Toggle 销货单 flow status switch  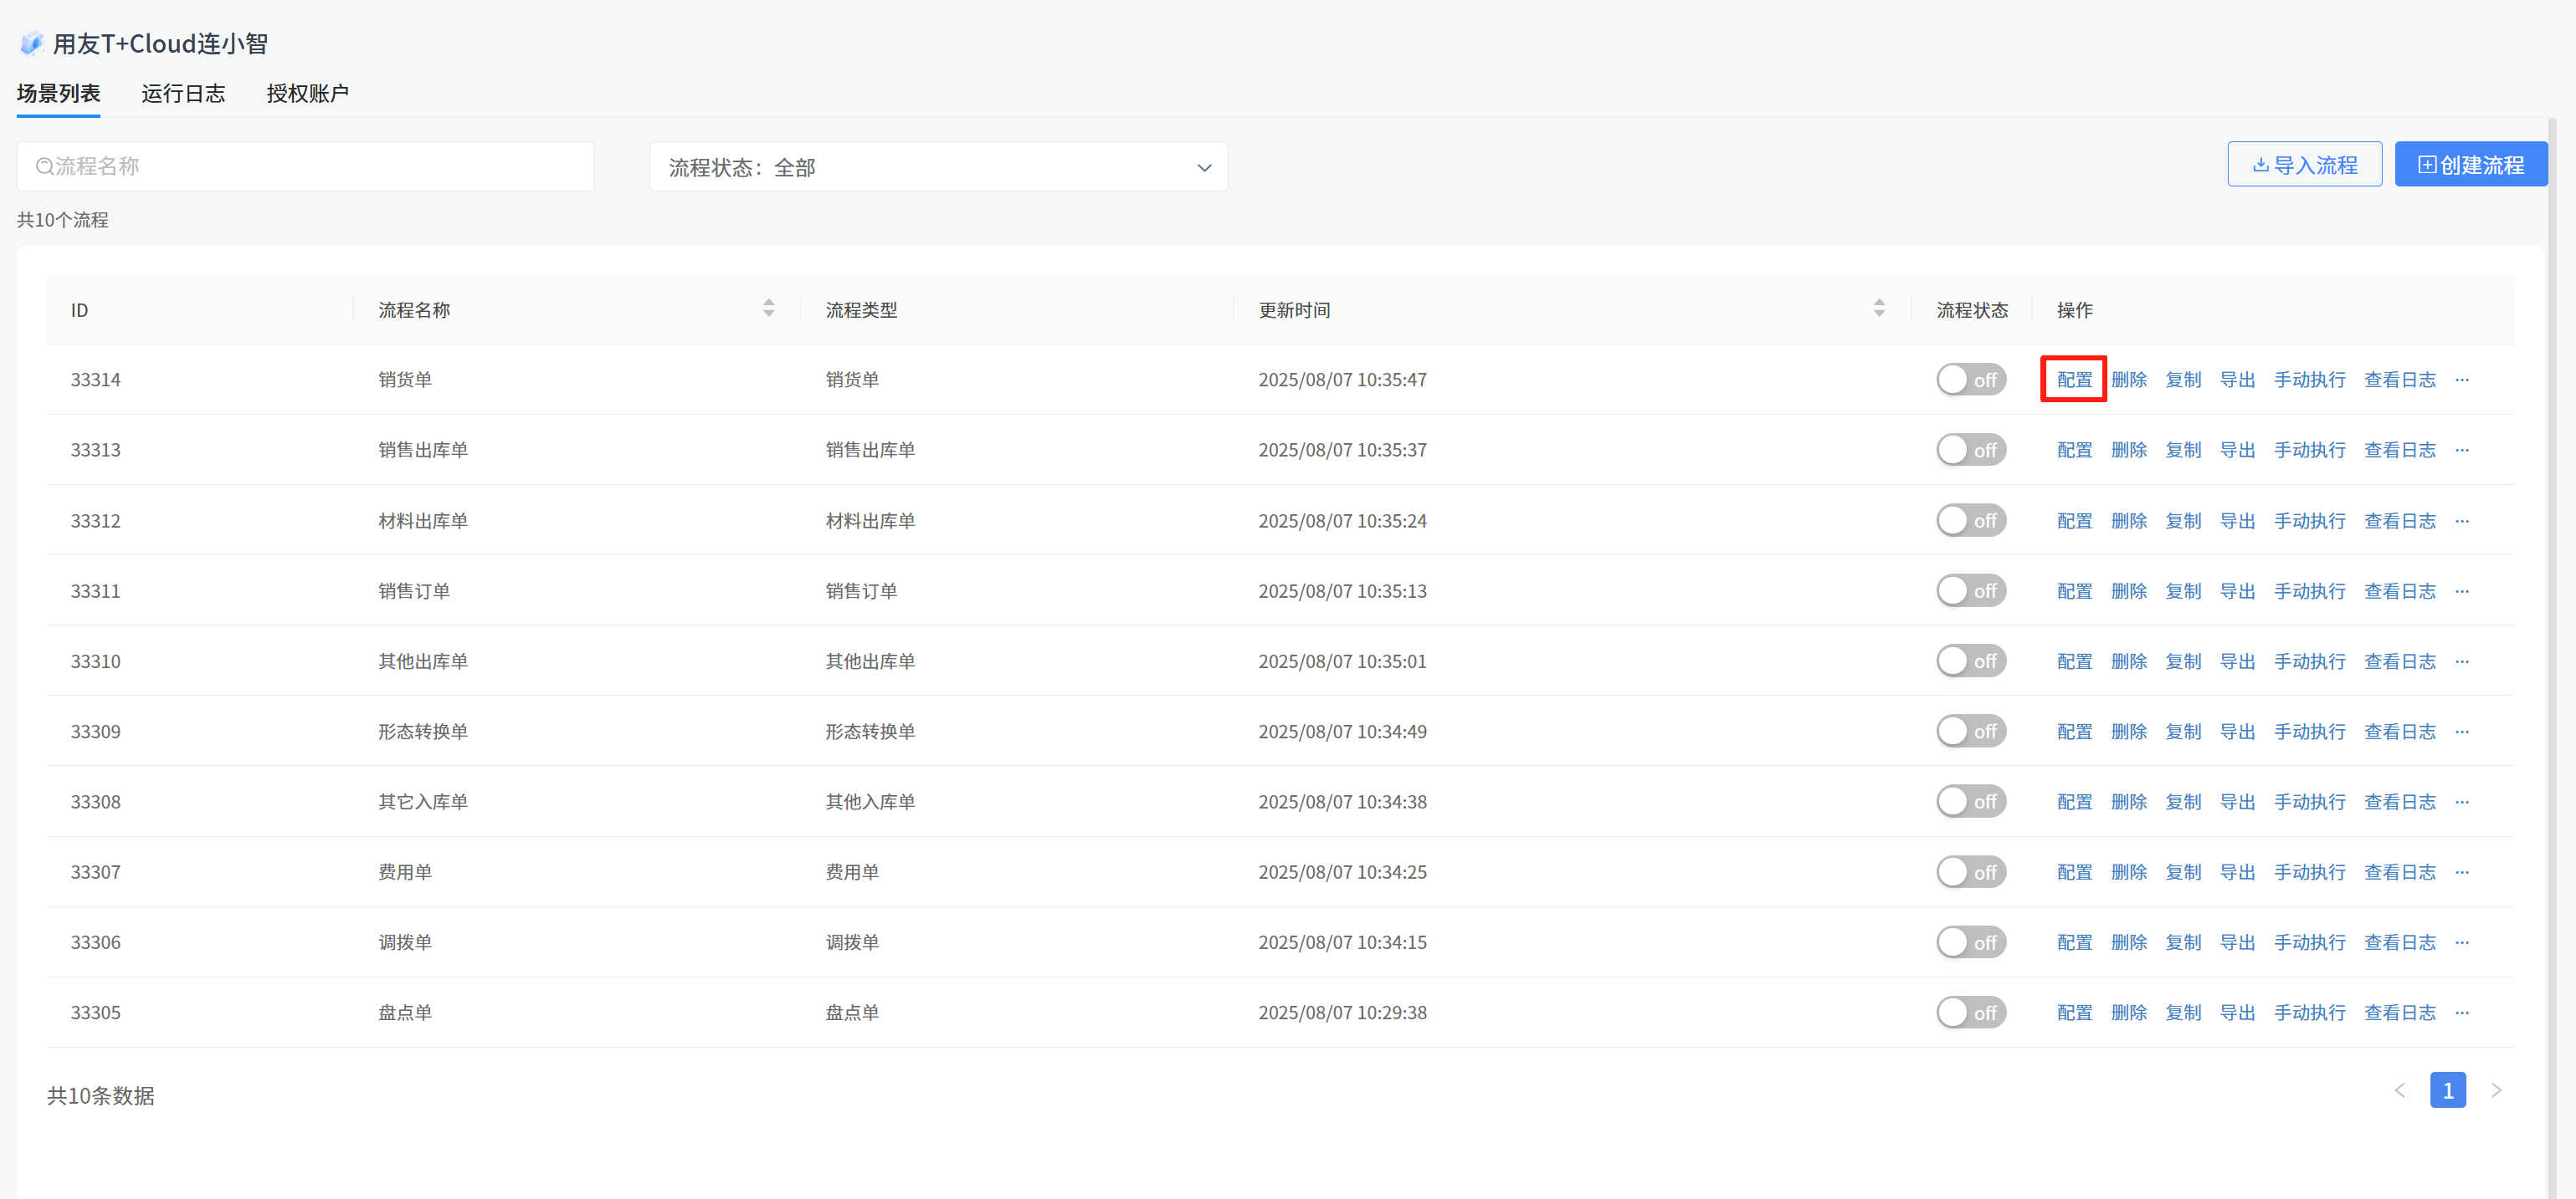pyautogui.click(x=1971, y=380)
